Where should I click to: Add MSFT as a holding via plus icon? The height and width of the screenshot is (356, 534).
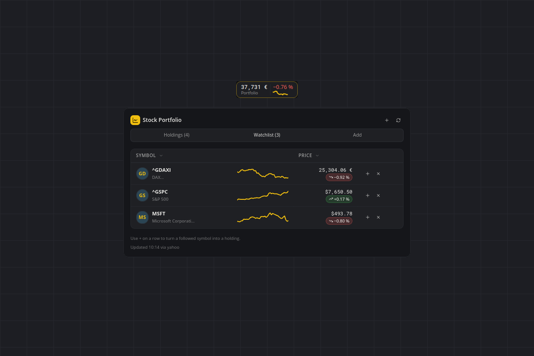click(x=368, y=217)
